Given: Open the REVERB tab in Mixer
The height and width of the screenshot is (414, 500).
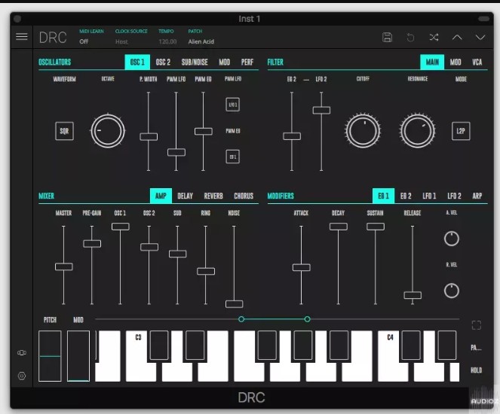Looking at the screenshot, I should [213, 196].
